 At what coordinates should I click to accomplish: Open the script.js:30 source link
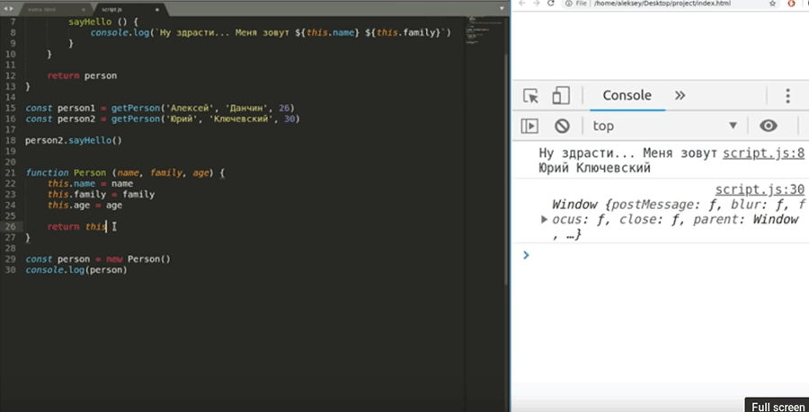tap(760, 189)
